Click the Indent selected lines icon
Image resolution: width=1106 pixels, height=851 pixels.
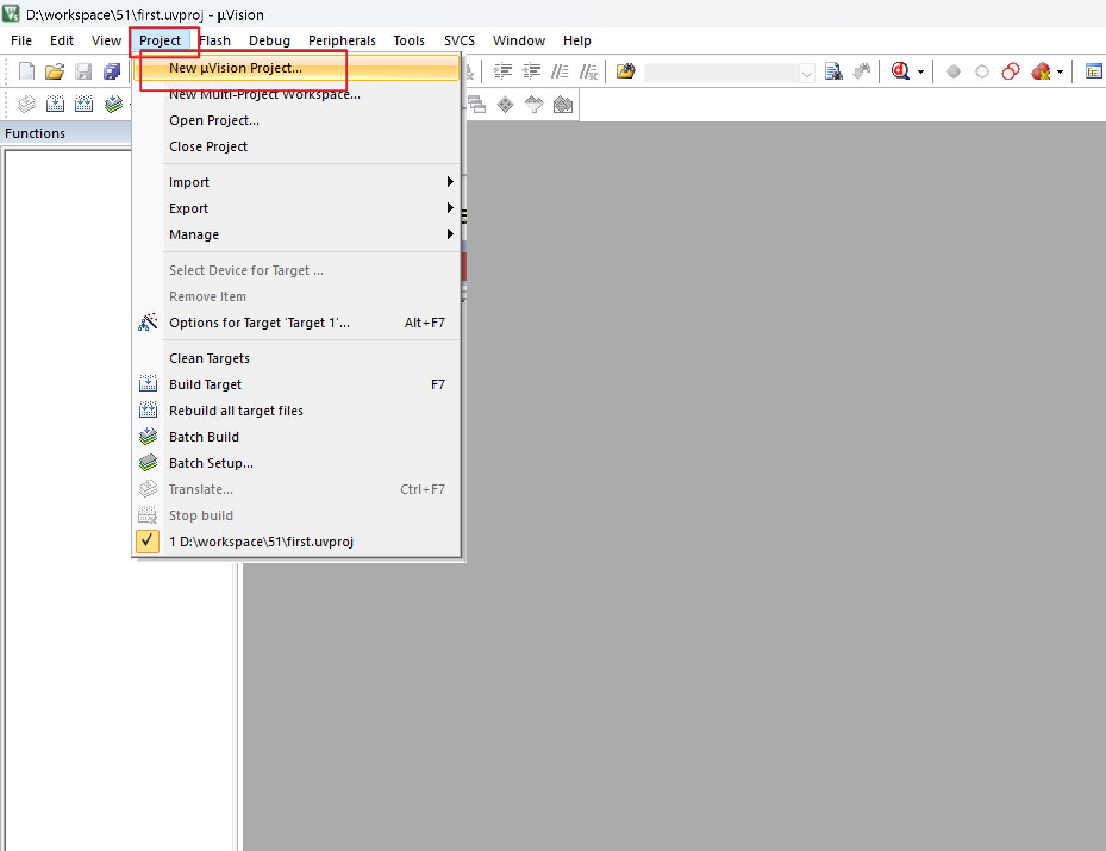pos(503,71)
